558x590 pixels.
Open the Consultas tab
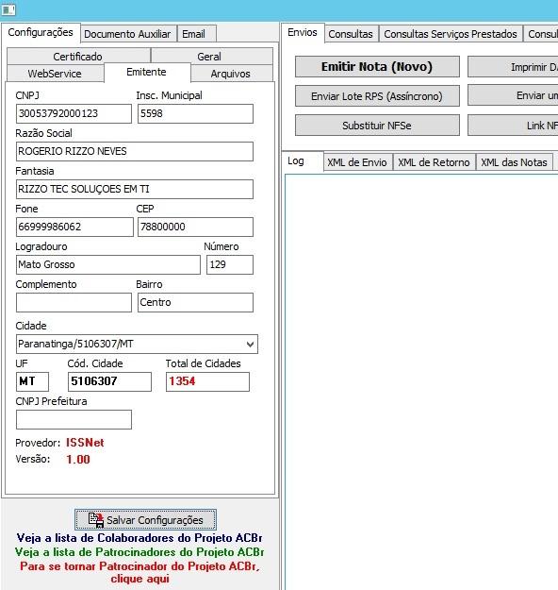[x=351, y=34]
